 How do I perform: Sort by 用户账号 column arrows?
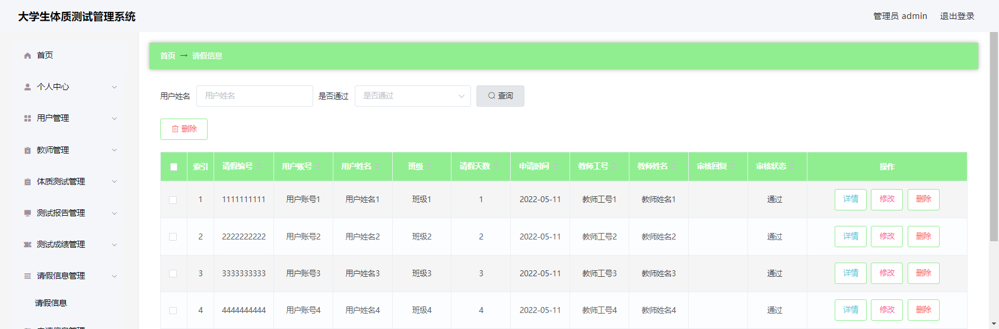(318, 167)
